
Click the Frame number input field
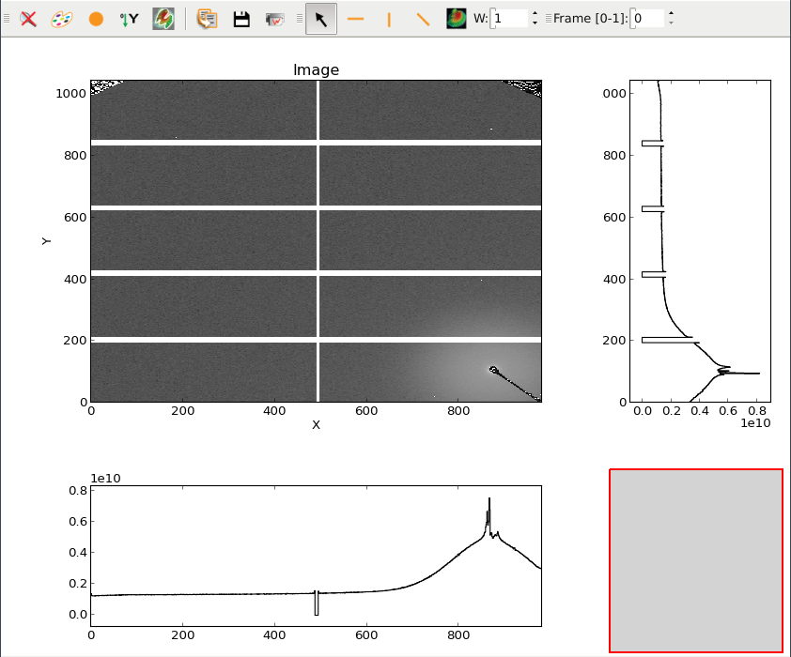pos(647,19)
